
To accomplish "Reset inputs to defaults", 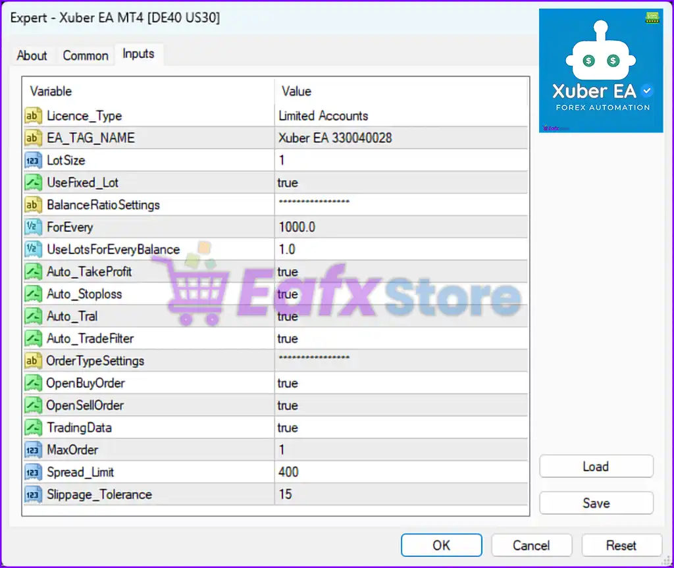I will tap(621, 545).
